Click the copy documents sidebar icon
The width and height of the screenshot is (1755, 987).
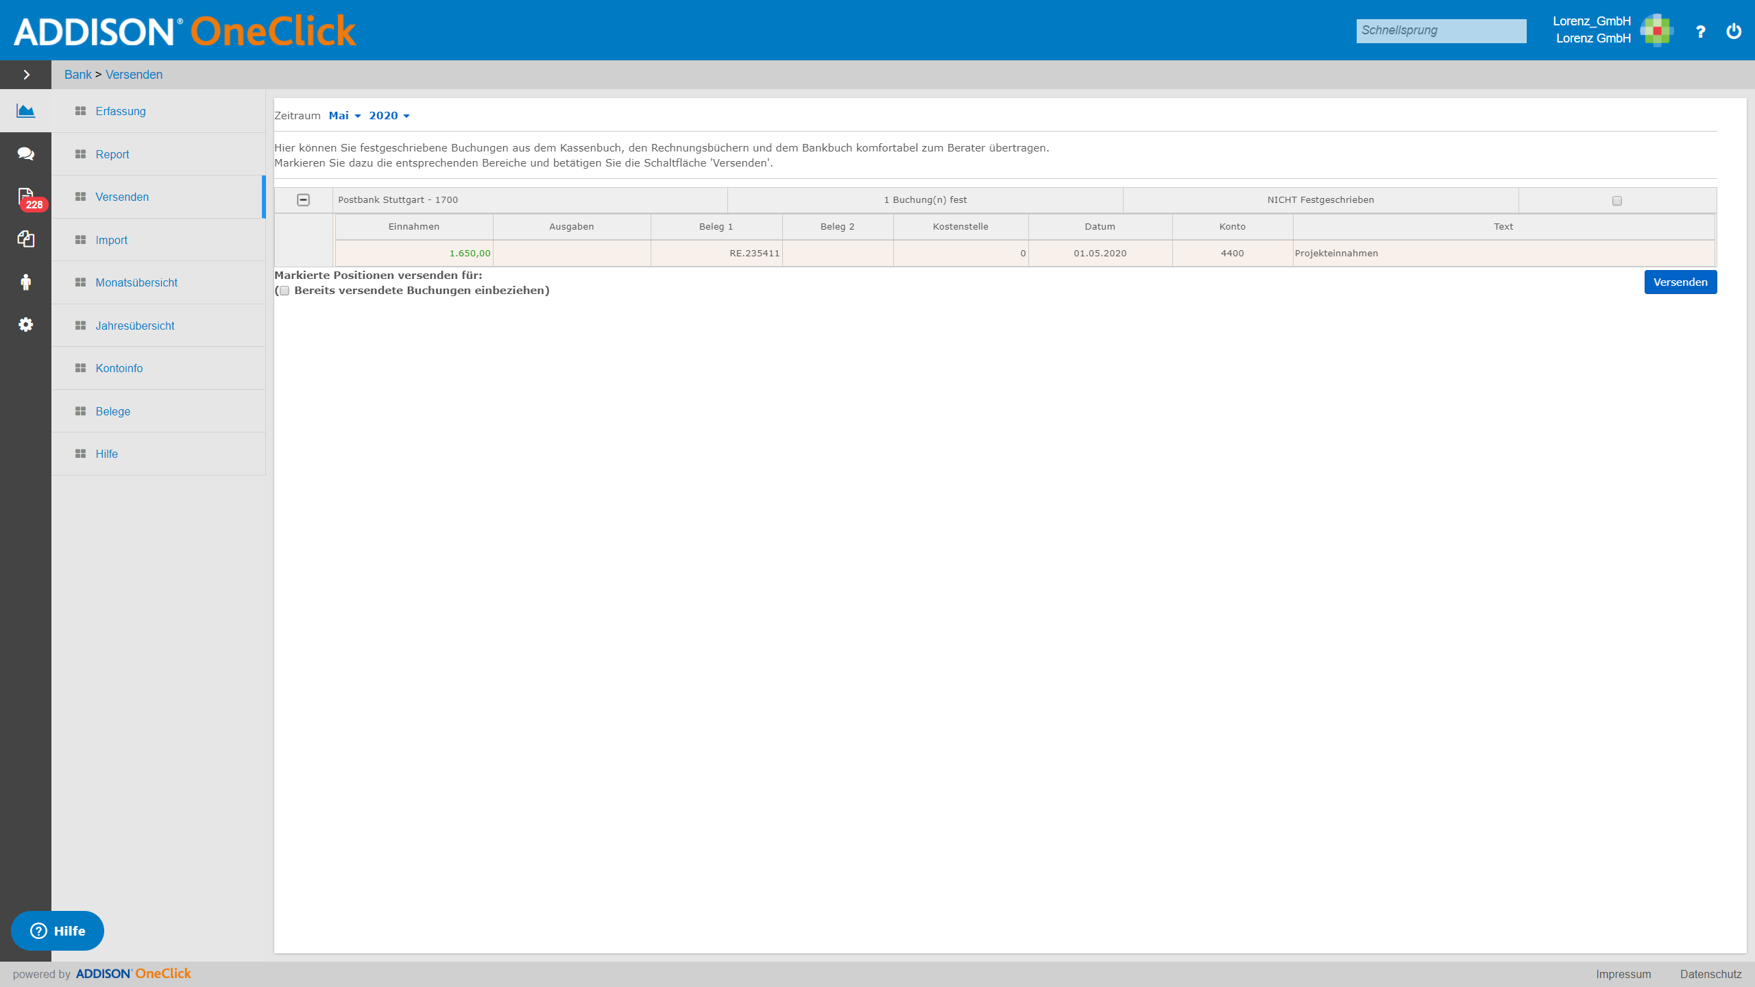pyautogui.click(x=25, y=239)
